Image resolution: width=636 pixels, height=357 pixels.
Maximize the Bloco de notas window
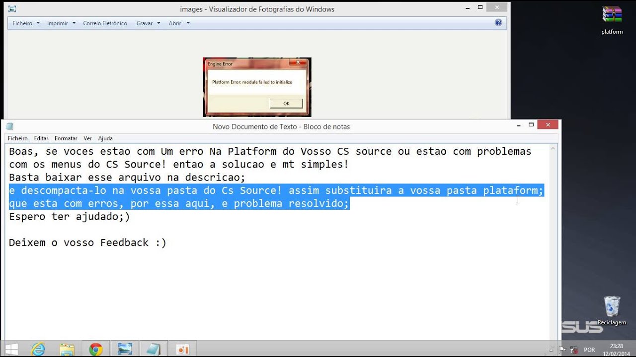531,124
